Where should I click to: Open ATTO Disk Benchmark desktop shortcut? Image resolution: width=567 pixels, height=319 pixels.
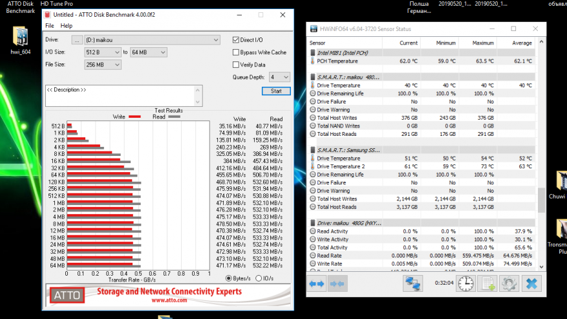20,7
